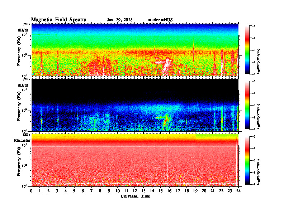Click hour 8 on the time axis
The width and height of the screenshot is (284, 219).
pyautogui.click(x=100, y=191)
